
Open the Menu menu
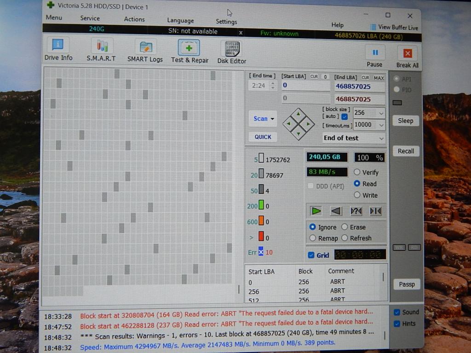(x=54, y=17)
